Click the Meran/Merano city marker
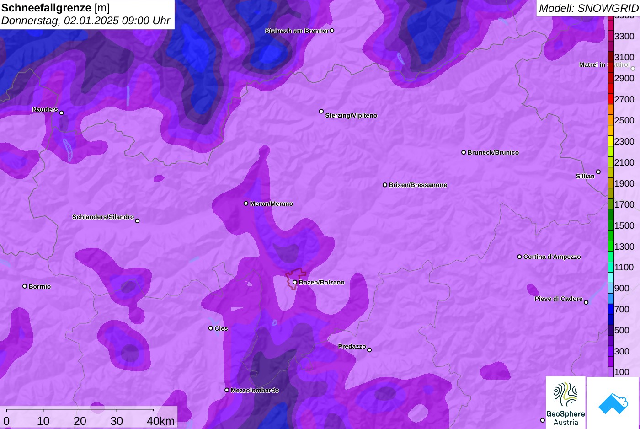The width and height of the screenshot is (640, 429). pos(246,204)
